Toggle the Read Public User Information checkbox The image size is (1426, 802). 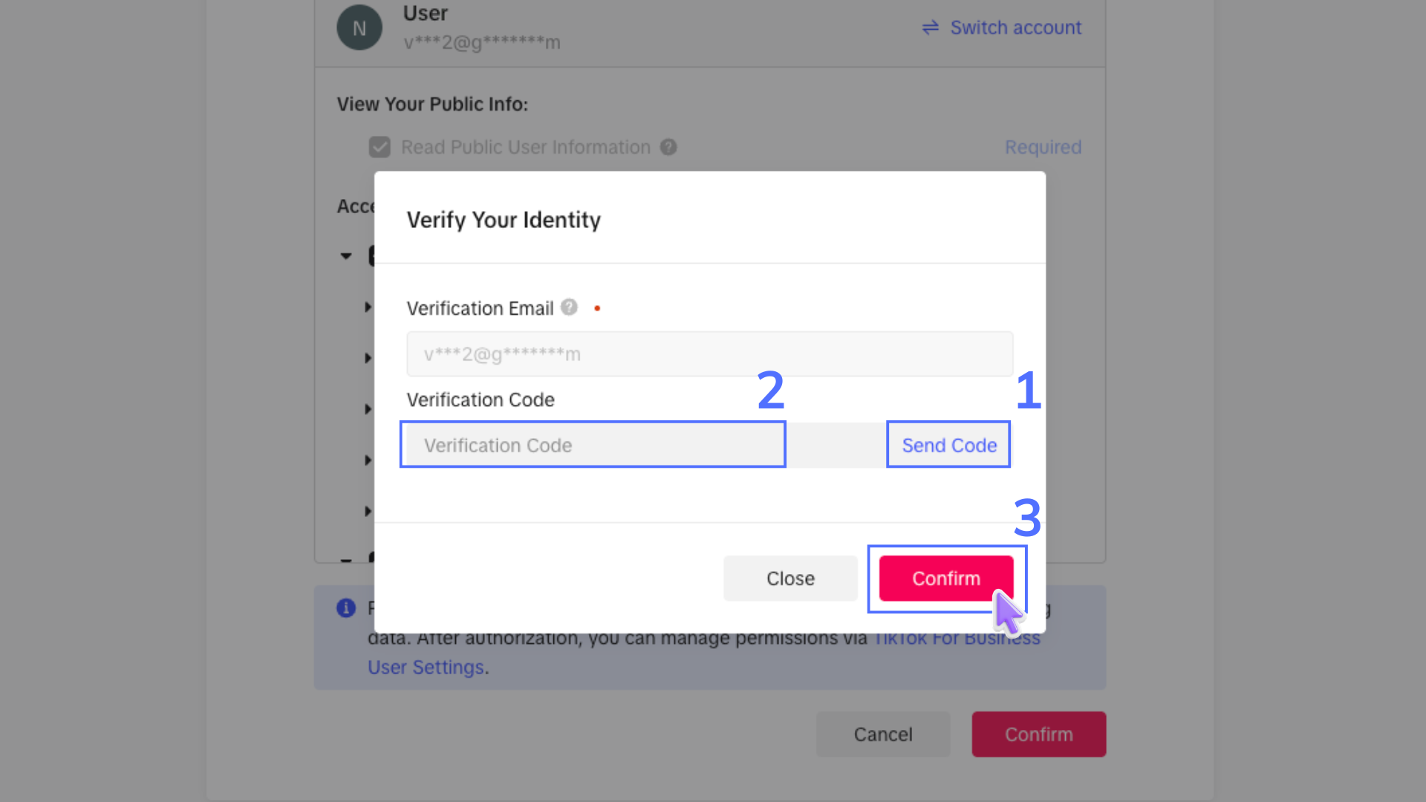[x=380, y=147]
